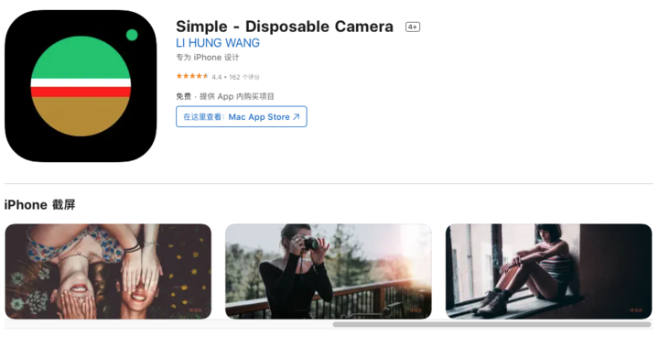This screenshot has width=659, height=347.
Task: Click empty scrollbar track left of thumb
Action: point(168,324)
